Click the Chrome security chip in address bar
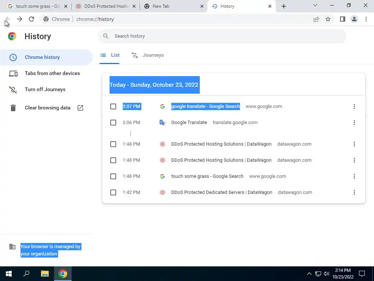 (x=57, y=19)
